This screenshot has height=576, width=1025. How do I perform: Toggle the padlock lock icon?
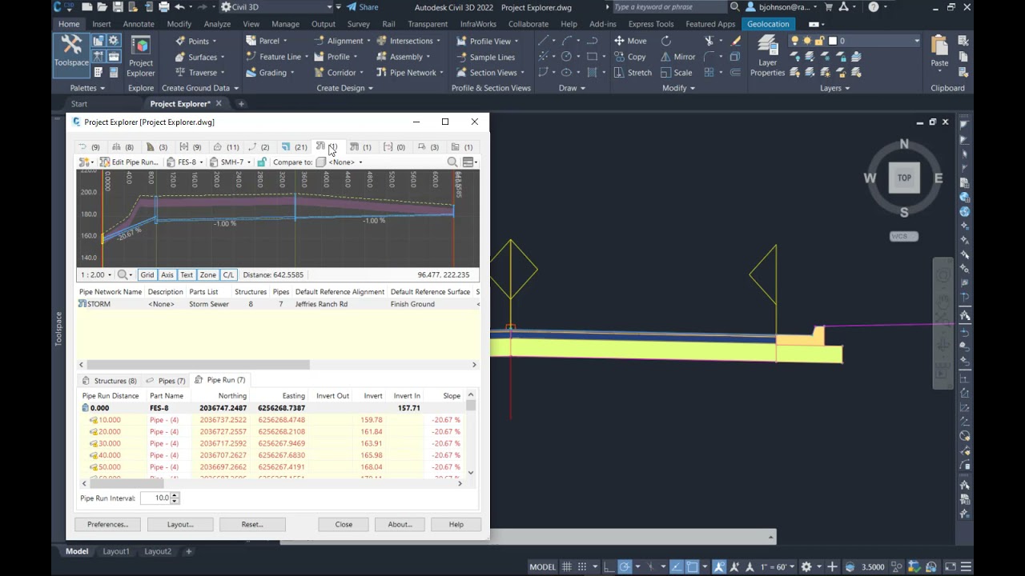point(262,162)
